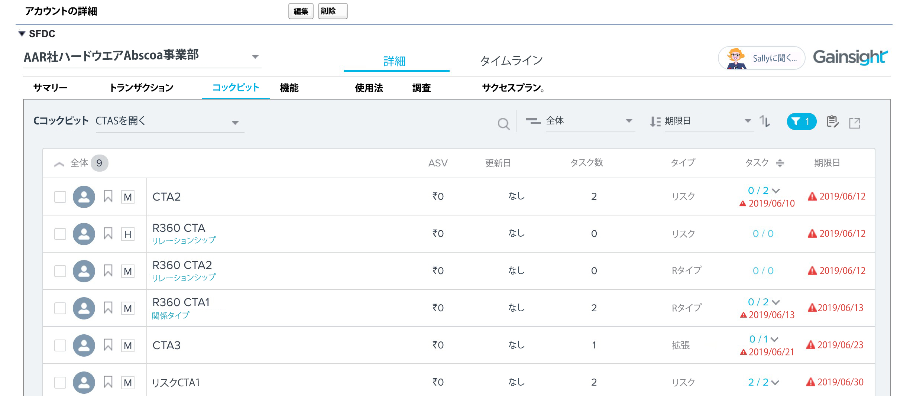Open the サクセスプラン tab
The height and width of the screenshot is (396, 897).
click(x=514, y=88)
